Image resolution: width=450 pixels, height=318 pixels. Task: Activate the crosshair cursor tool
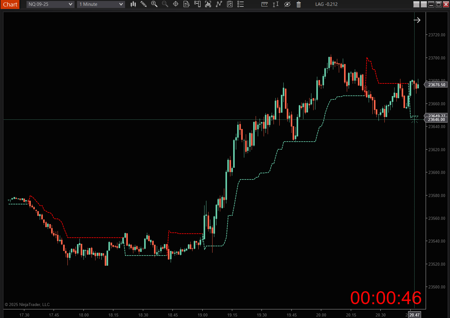pos(176,4)
